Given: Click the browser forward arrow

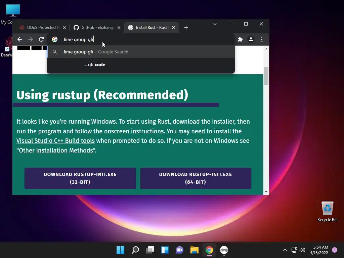Looking at the screenshot, I should [31, 39].
